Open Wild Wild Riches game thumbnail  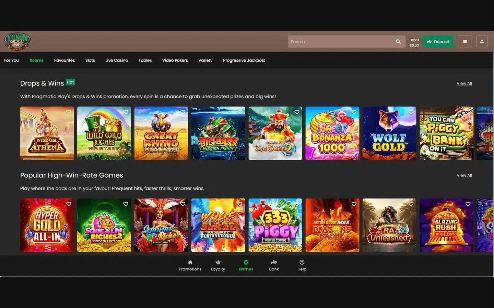[104, 133]
